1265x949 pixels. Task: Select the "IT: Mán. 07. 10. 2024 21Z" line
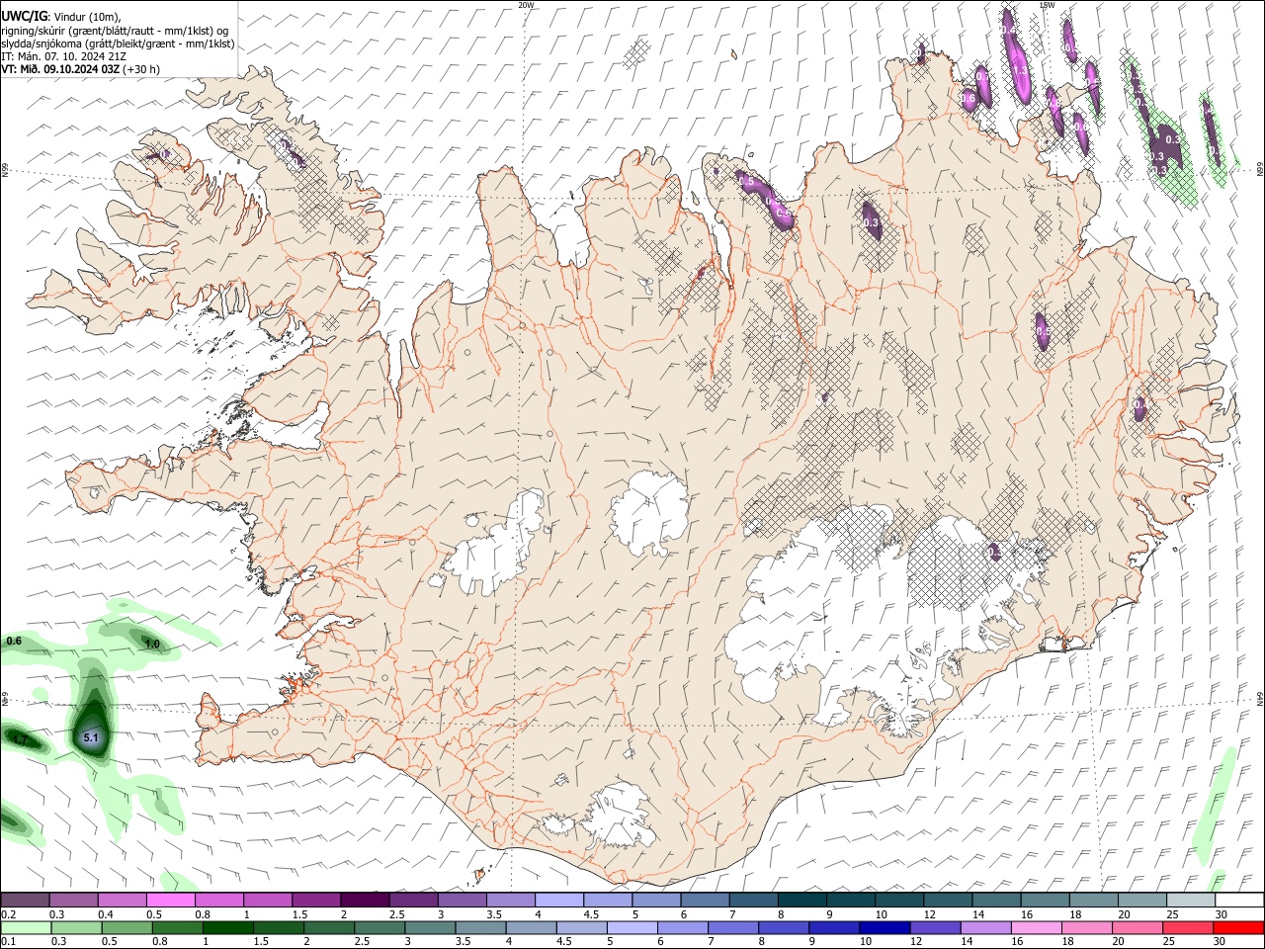(x=62, y=56)
